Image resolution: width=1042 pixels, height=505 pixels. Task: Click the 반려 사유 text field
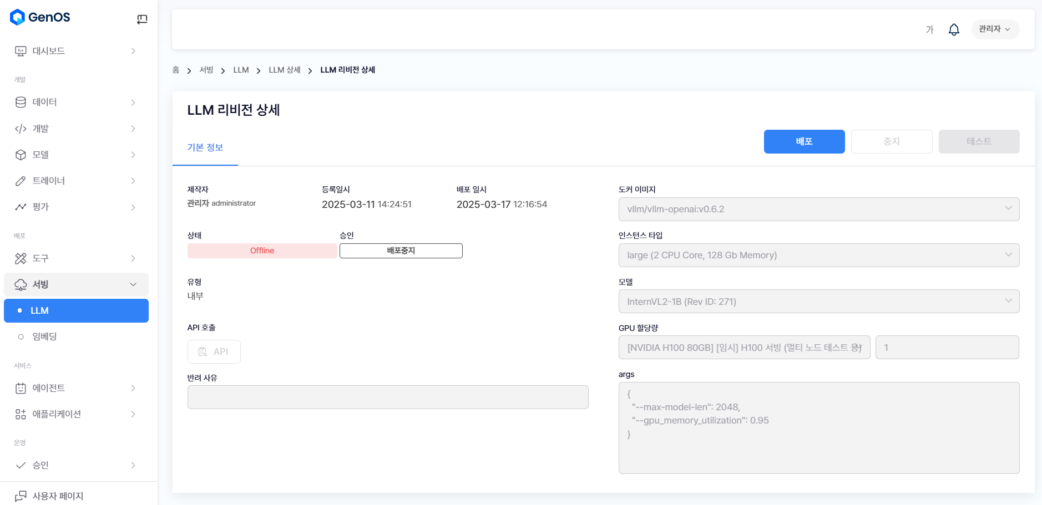[387, 397]
